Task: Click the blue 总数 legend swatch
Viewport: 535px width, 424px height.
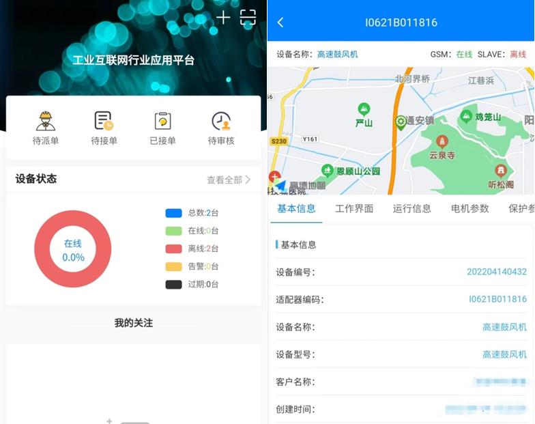Action: 173,213
